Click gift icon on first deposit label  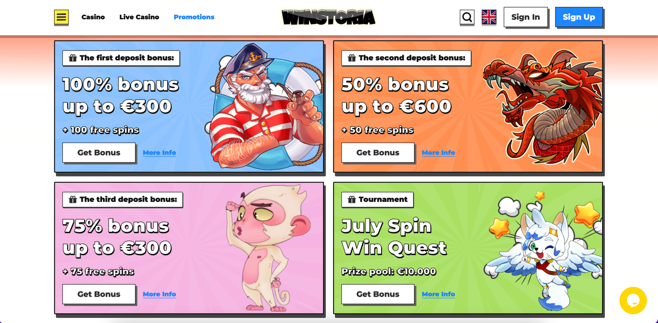(73, 58)
